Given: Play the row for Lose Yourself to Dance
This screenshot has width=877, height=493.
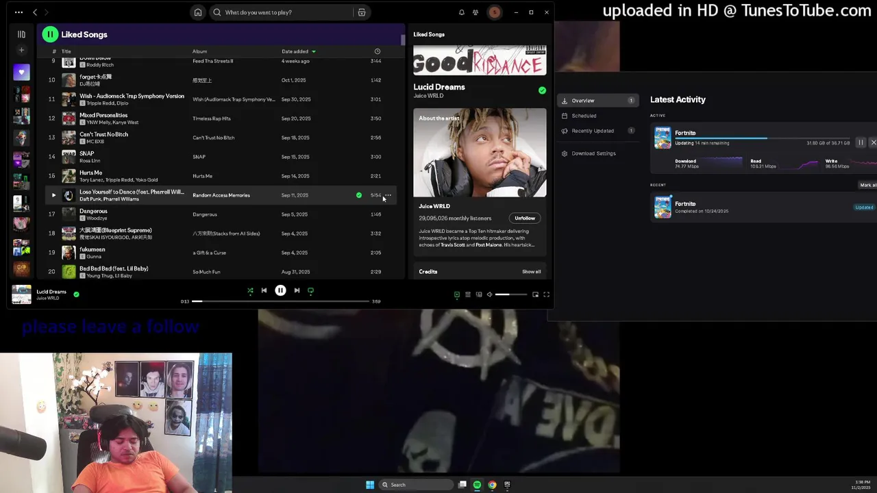Looking at the screenshot, I should 53,195.
